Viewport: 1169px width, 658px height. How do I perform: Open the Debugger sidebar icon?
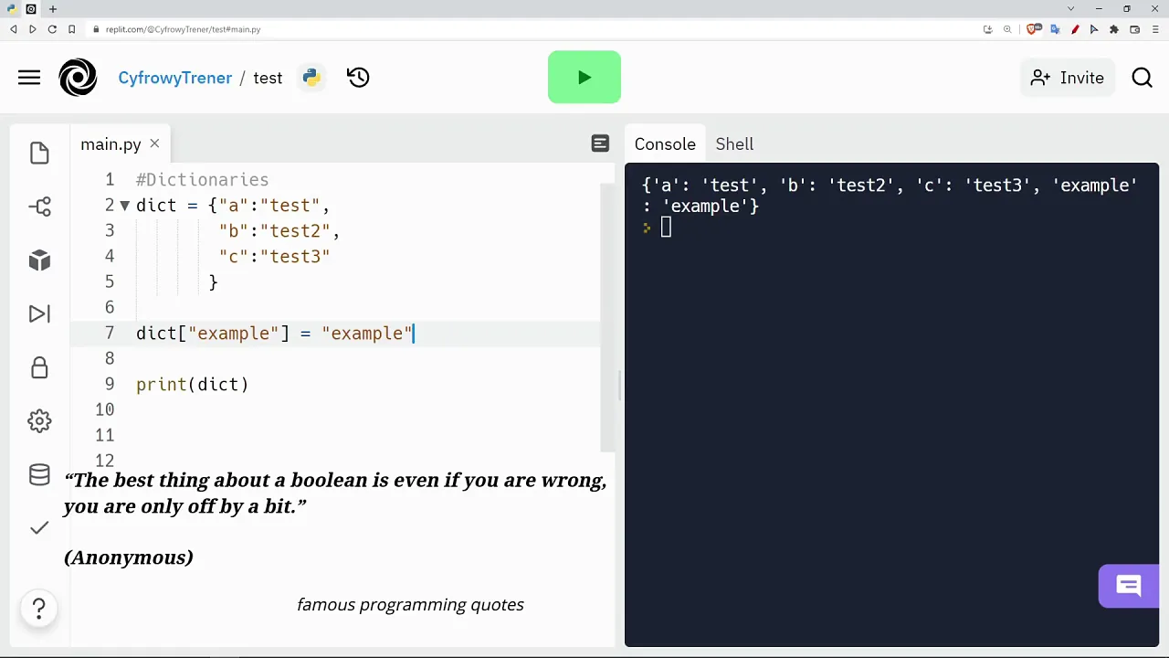39,313
